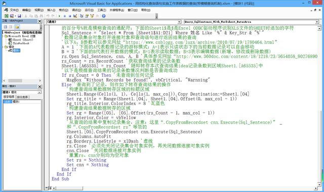Switch to Microsoft Excel view icon
The height and width of the screenshot is (192, 324).
point(7,16)
